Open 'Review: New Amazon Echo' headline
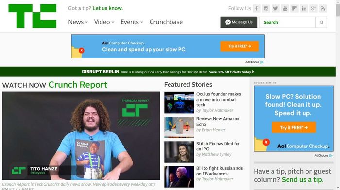The height and width of the screenshot is (190, 340). coord(218,121)
